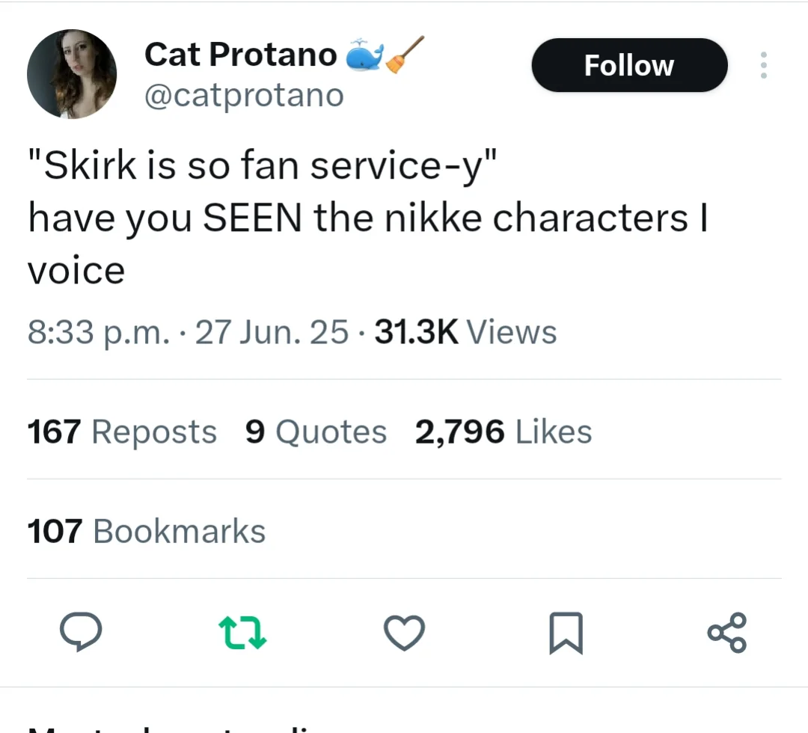This screenshot has height=733, width=808.
Task: Follow the catprotano account
Action: click(629, 66)
